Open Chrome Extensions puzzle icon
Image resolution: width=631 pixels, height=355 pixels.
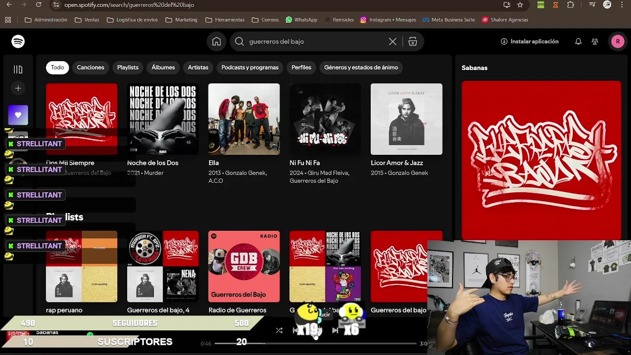570,5
